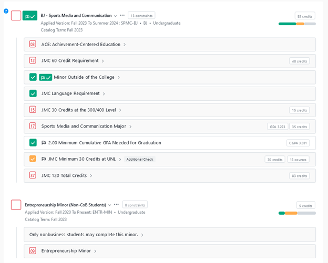Expand the Minor Outside of the College chevron
Viewport: 328px width, 263px height.
(119, 77)
